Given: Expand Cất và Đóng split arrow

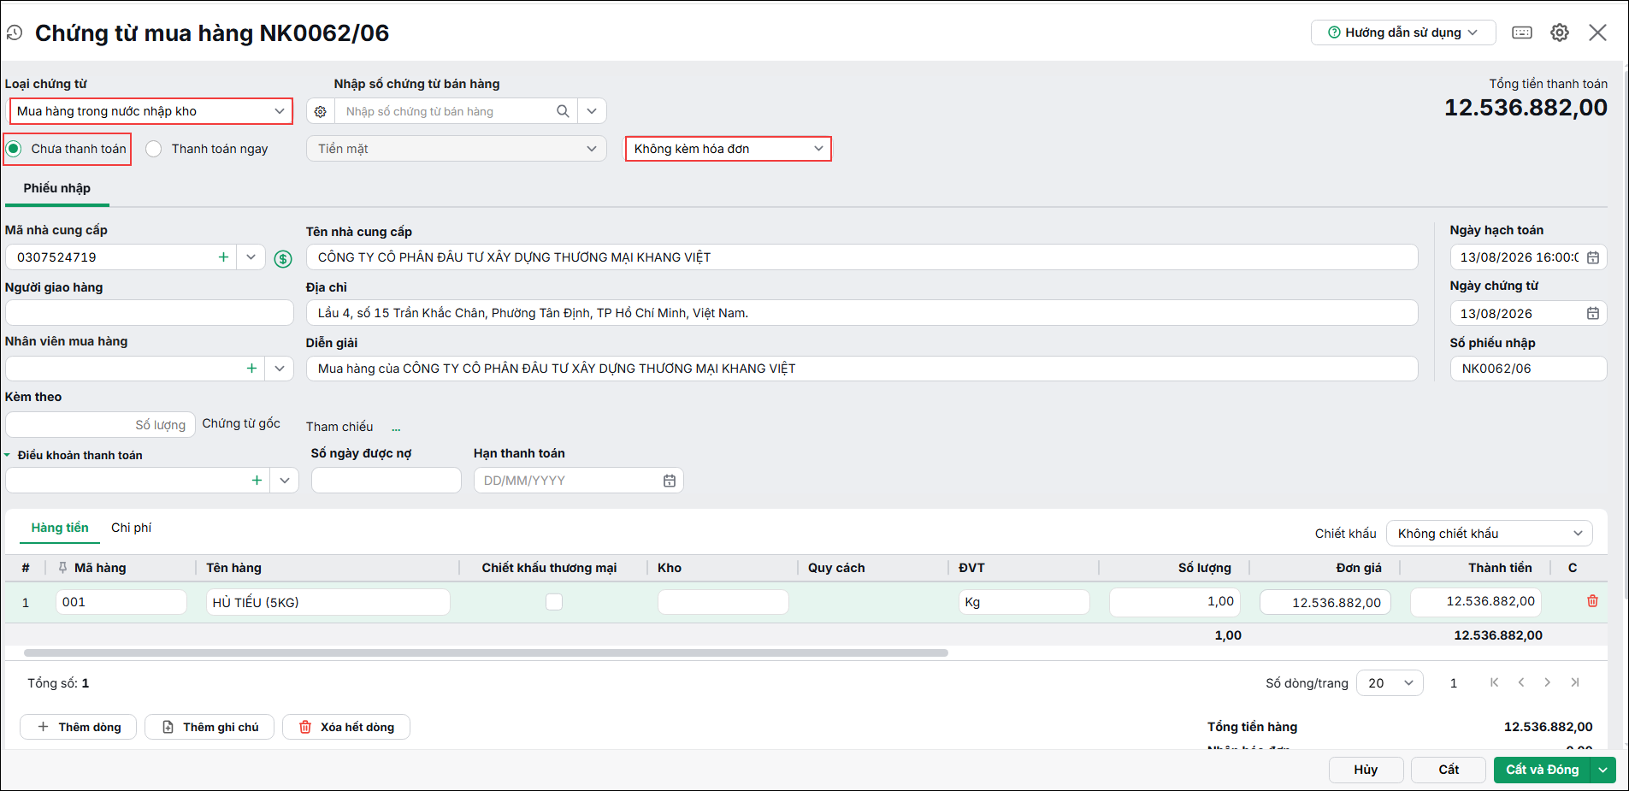Looking at the screenshot, I should (x=1602, y=770).
